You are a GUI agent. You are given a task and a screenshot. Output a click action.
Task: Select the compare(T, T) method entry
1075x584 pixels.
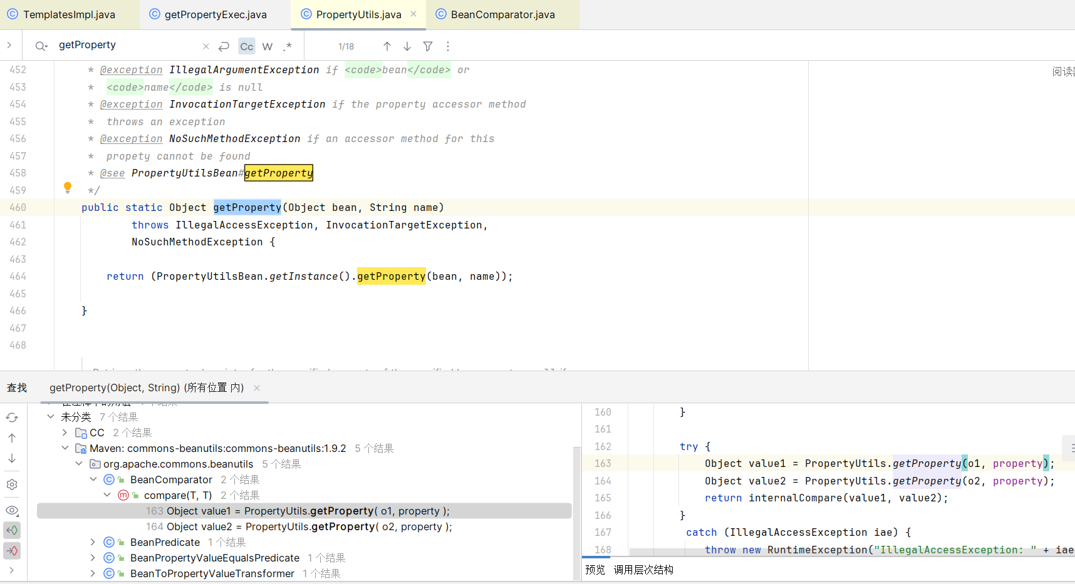click(178, 495)
